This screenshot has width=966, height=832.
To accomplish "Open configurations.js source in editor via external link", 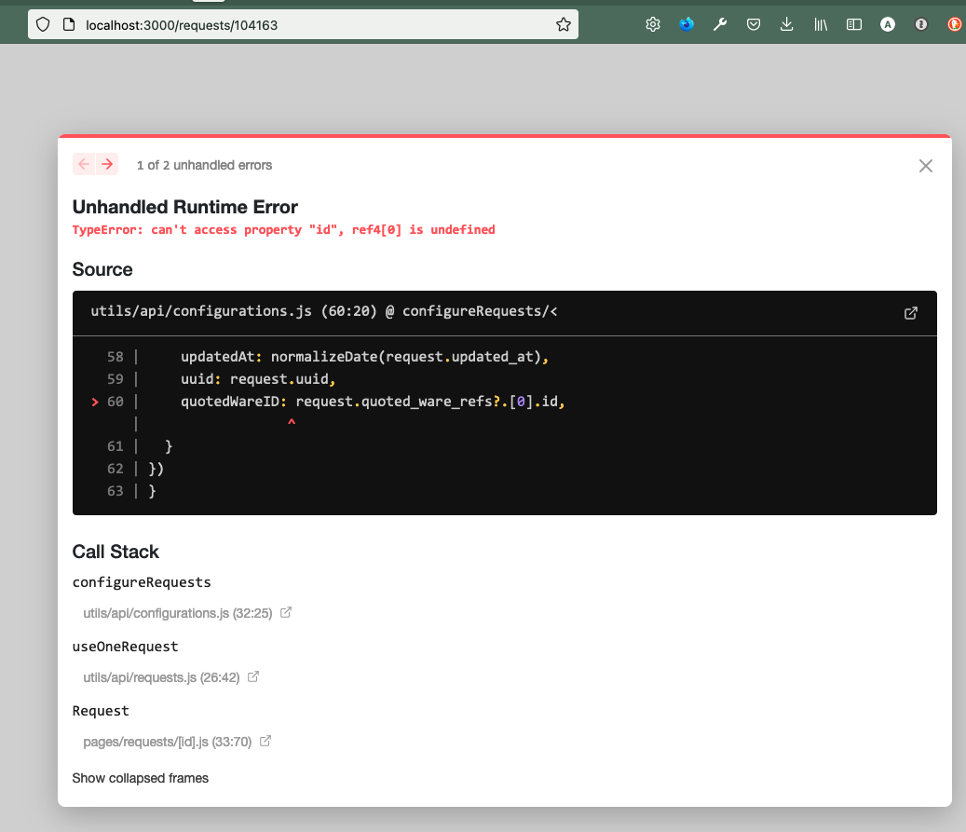I will click(x=910, y=313).
